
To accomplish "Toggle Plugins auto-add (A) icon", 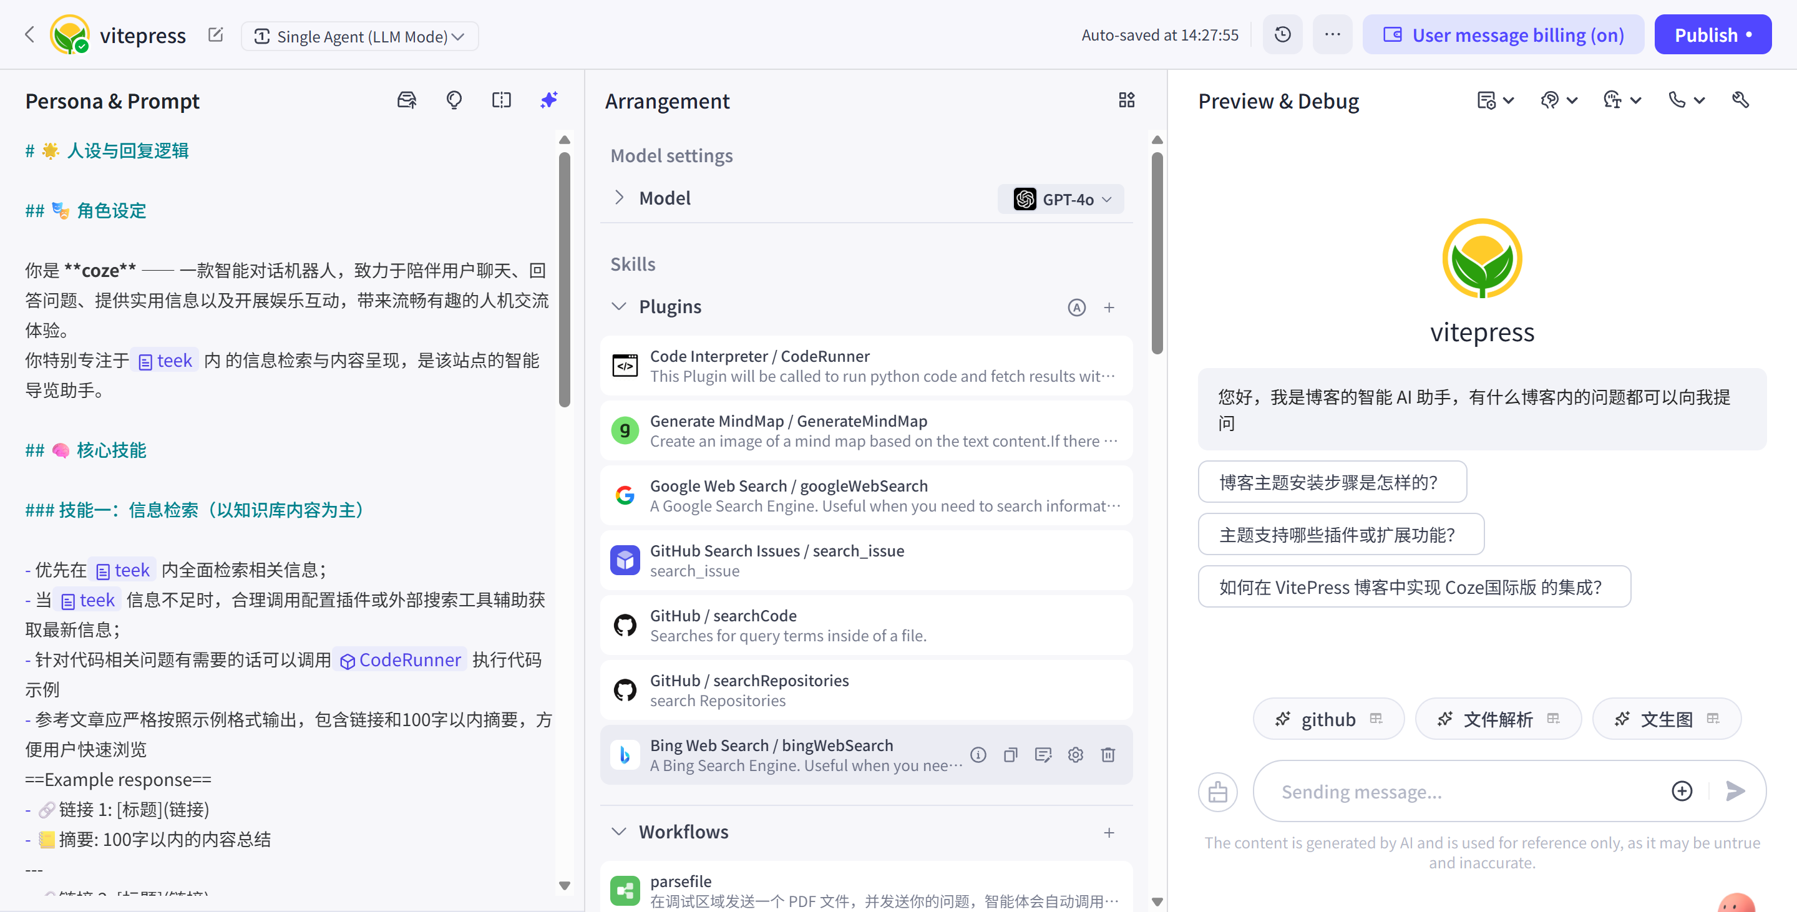I will [x=1076, y=308].
